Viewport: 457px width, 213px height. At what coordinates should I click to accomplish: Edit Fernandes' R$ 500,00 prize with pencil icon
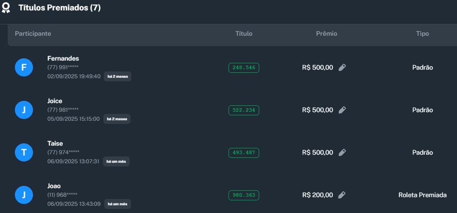(x=342, y=67)
